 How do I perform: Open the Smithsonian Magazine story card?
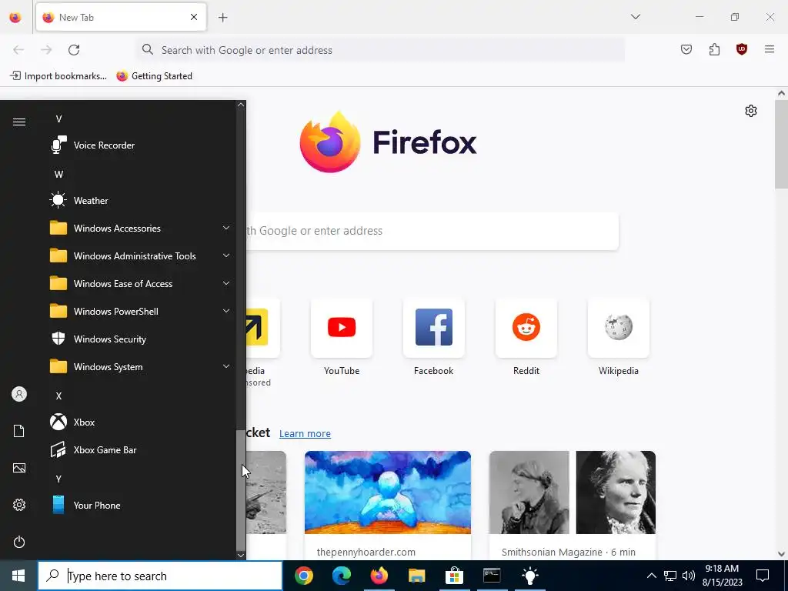tap(572, 505)
